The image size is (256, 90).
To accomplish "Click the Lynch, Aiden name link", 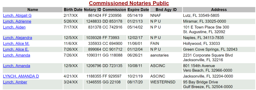I will click(x=14, y=27).
